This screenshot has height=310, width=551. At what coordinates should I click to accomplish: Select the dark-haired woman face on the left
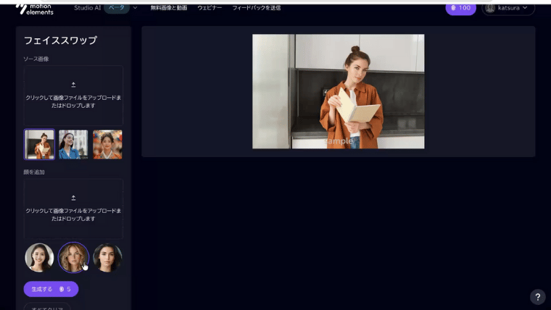pos(39,257)
